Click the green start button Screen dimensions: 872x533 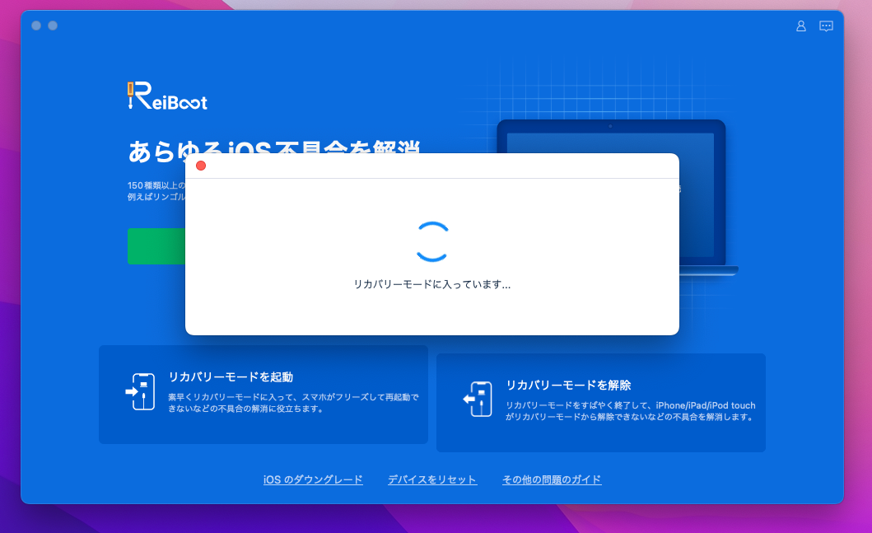click(x=156, y=246)
